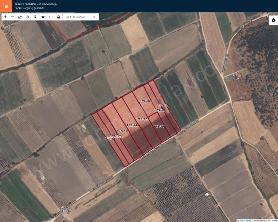
Task: Print the map with printer icon
Action: [59, 17]
